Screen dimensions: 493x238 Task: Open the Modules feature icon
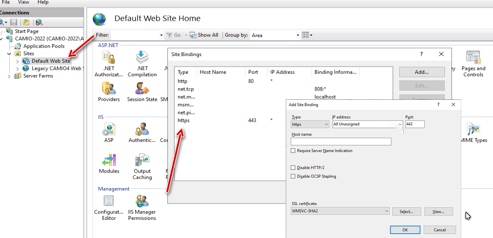109,160
